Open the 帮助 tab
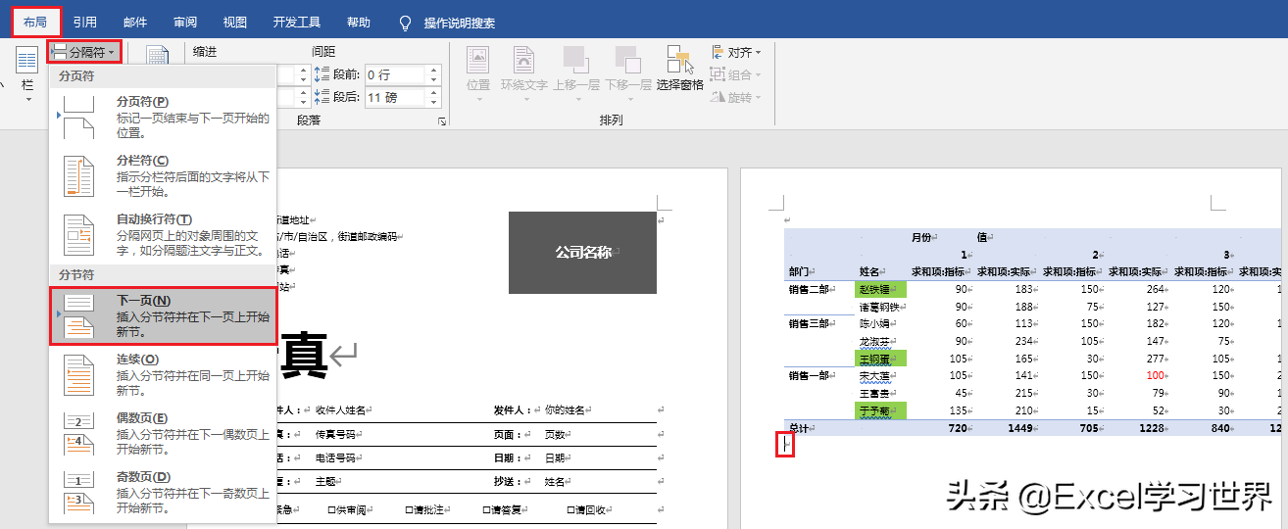The image size is (1288, 529). click(359, 22)
